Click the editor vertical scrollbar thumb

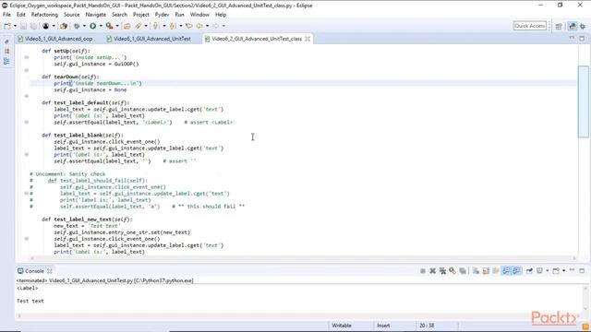(x=583, y=101)
